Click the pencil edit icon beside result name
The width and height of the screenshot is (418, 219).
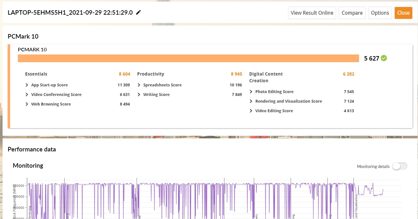pos(138,13)
